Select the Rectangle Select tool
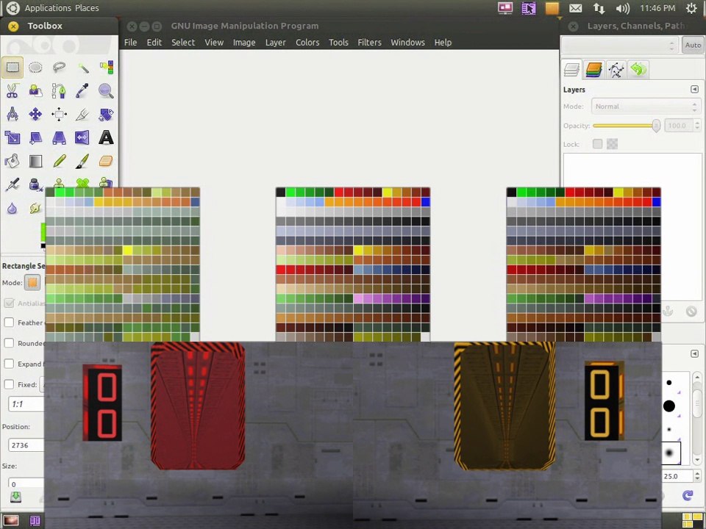The image size is (706, 529). click(x=13, y=68)
